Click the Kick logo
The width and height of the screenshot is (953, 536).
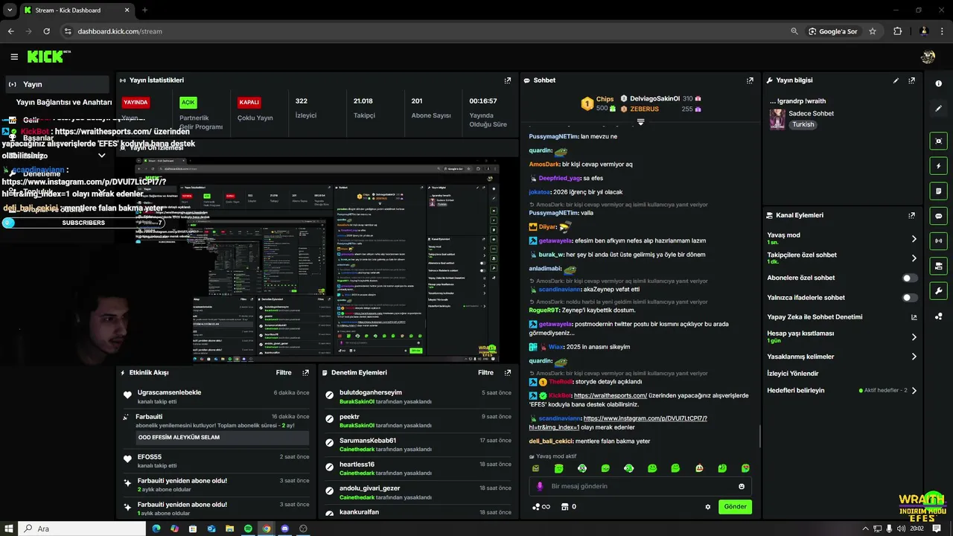pos(48,57)
